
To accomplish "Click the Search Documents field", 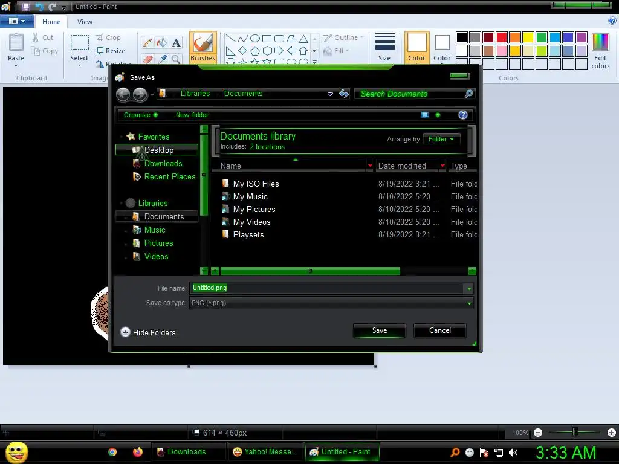I will [409, 94].
